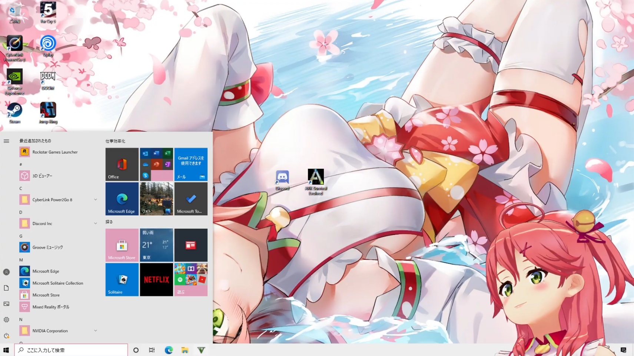Image resolution: width=634 pixels, height=356 pixels.
Task: Open the Microsoft To Do tile
Action: tap(191, 199)
